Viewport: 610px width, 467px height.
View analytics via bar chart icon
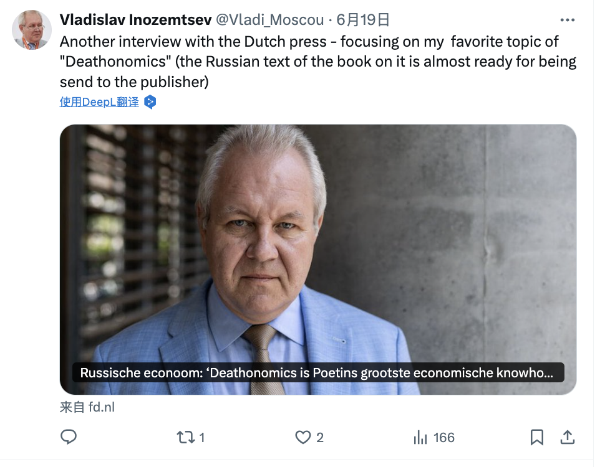420,438
